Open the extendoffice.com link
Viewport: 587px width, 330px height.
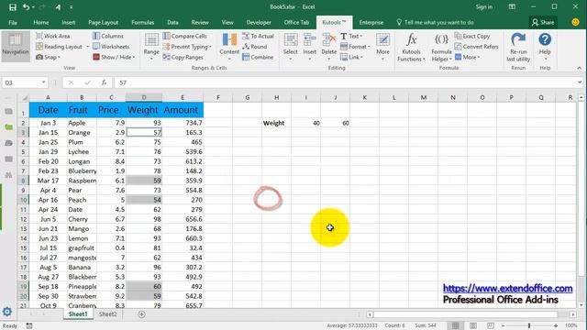coord(507,288)
